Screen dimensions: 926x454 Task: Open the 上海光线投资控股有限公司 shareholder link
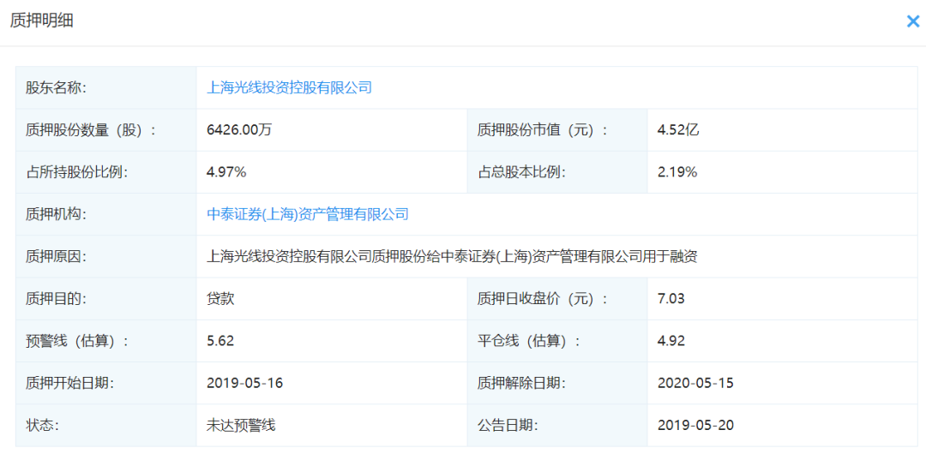[290, 87]
